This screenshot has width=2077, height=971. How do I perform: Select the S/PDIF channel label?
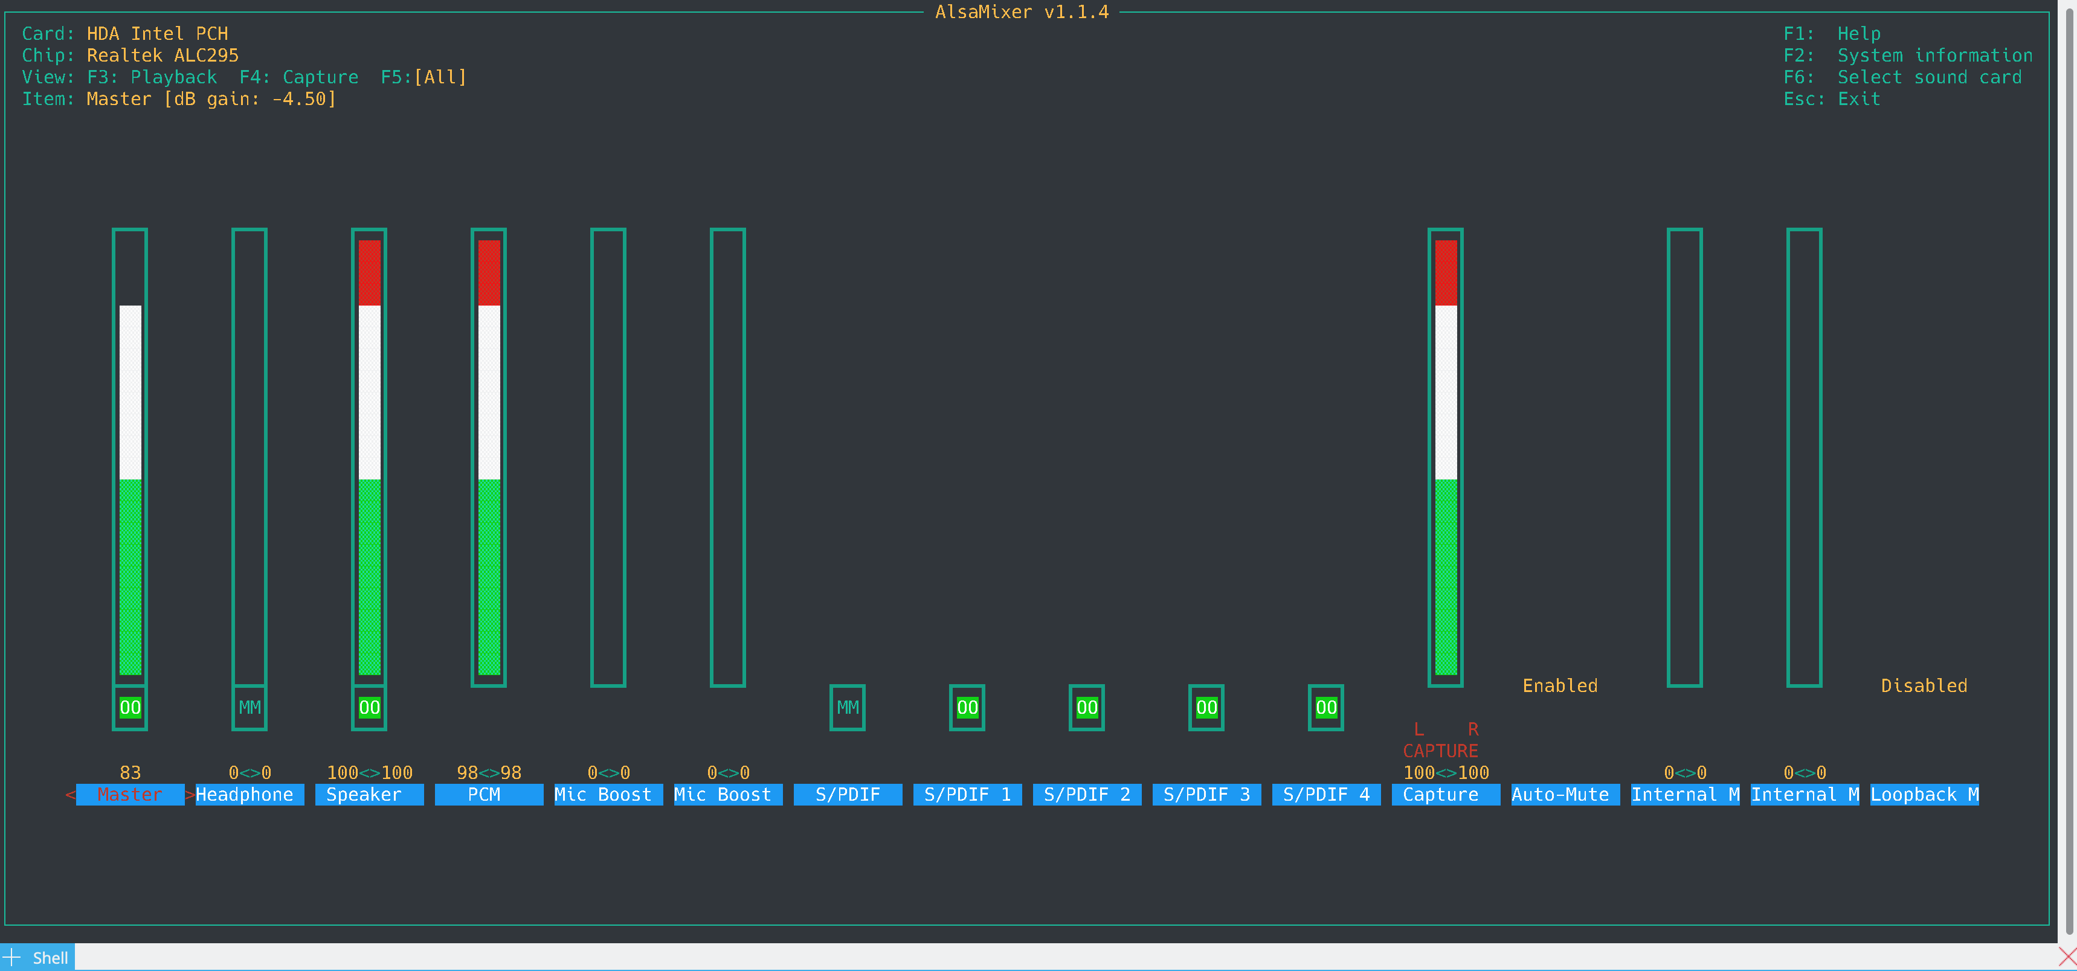(848, 795)
